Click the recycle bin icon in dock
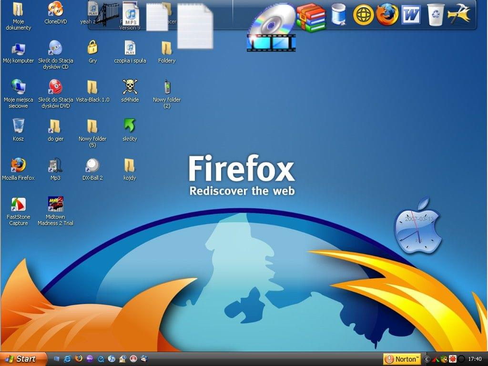Screen dimensions: 488x366 (x=436, y=15)
